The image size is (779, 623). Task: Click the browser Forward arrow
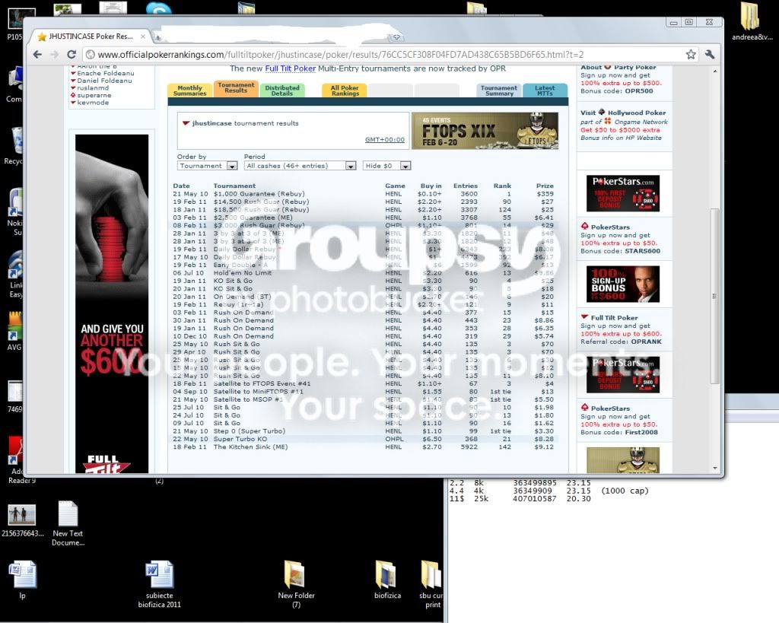(x=54, y=55)
